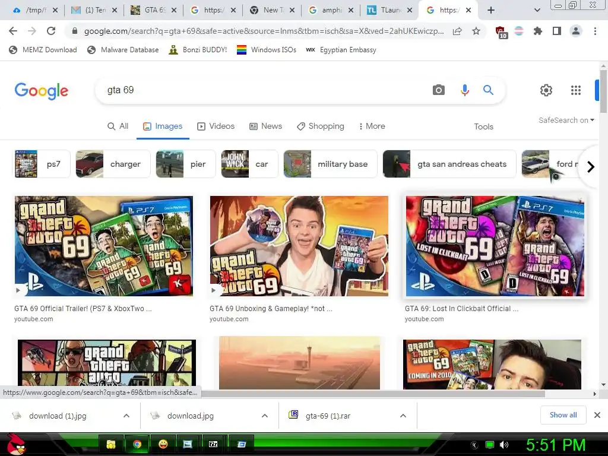Open file explorer taskbar icon
The height and width of the screenshot is (456, 608).
(x=111, y=444)
